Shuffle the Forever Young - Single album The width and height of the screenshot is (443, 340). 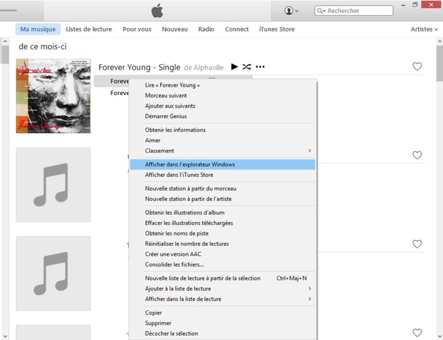click(x=247, y=67)
